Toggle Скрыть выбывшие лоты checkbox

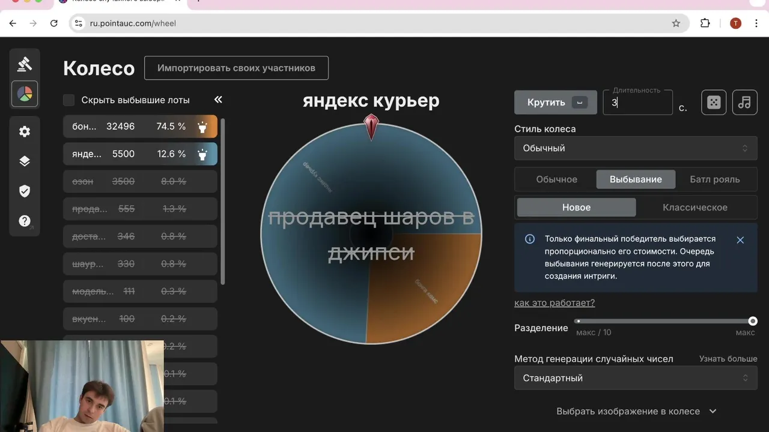coord(69,100)
